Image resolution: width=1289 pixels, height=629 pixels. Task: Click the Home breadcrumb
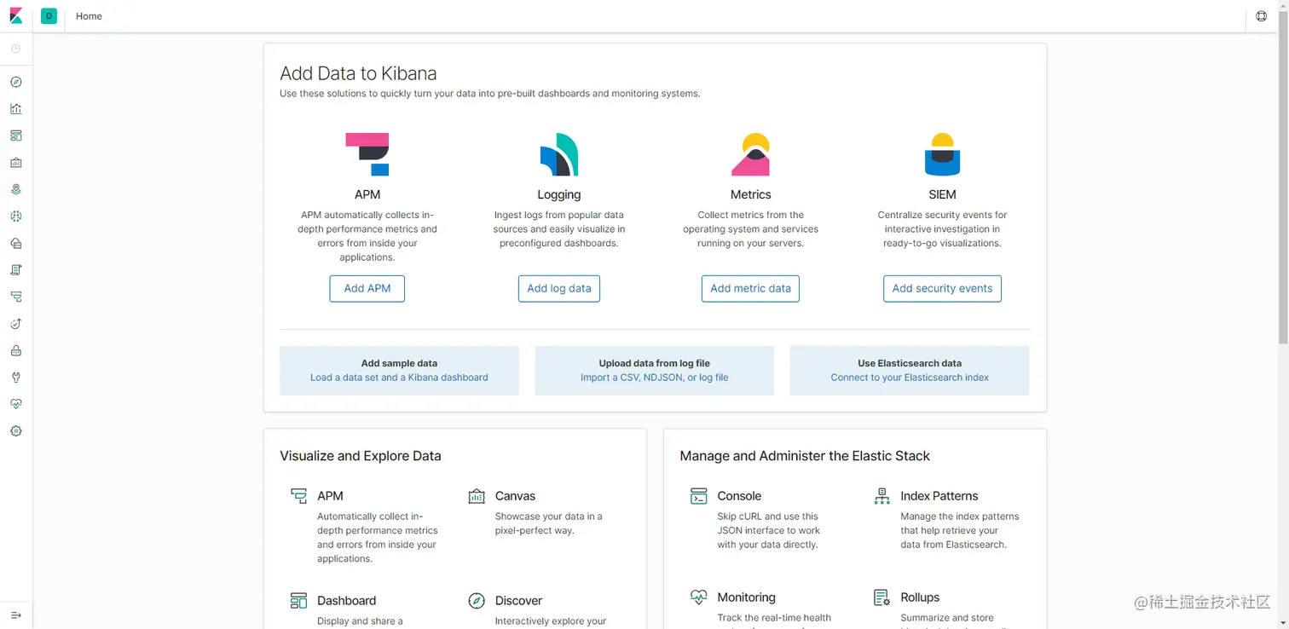89,16
